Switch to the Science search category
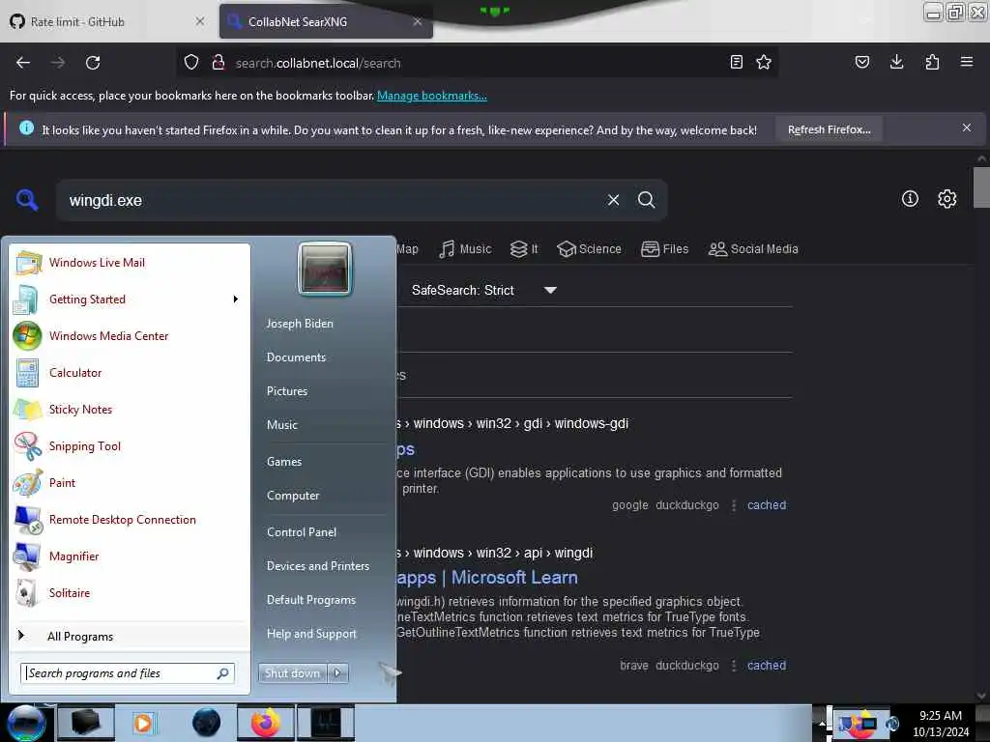 tap(589, 248)
